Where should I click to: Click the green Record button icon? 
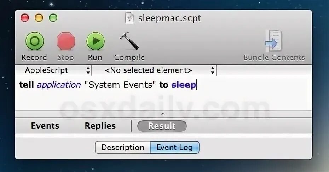coord(35,41)
